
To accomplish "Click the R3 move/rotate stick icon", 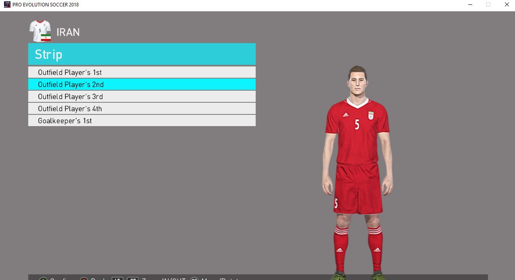I will click(x=194, y=279).
